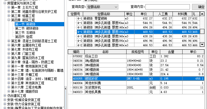207x109 pixels.
Task: Select row DM多孔砖墙 厚度290mm
Action: [x=138, y=41]
